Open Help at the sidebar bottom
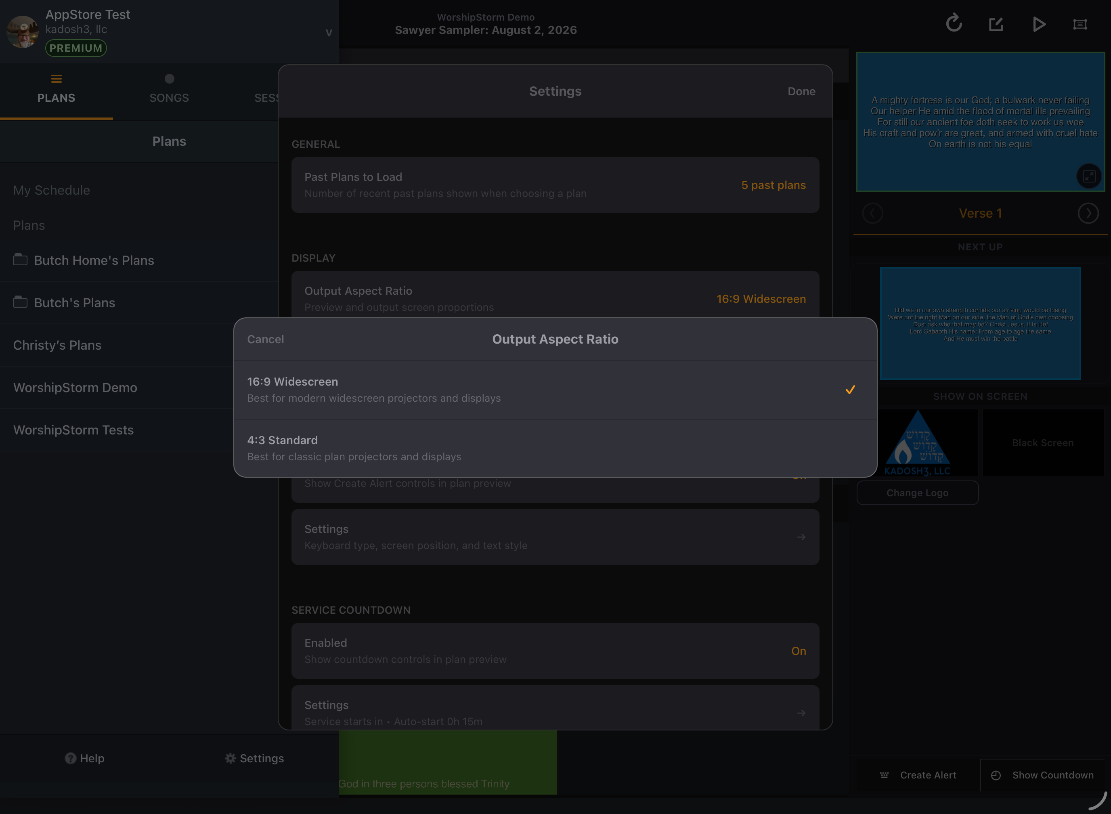1111x814 pixels. click(84, 758)
